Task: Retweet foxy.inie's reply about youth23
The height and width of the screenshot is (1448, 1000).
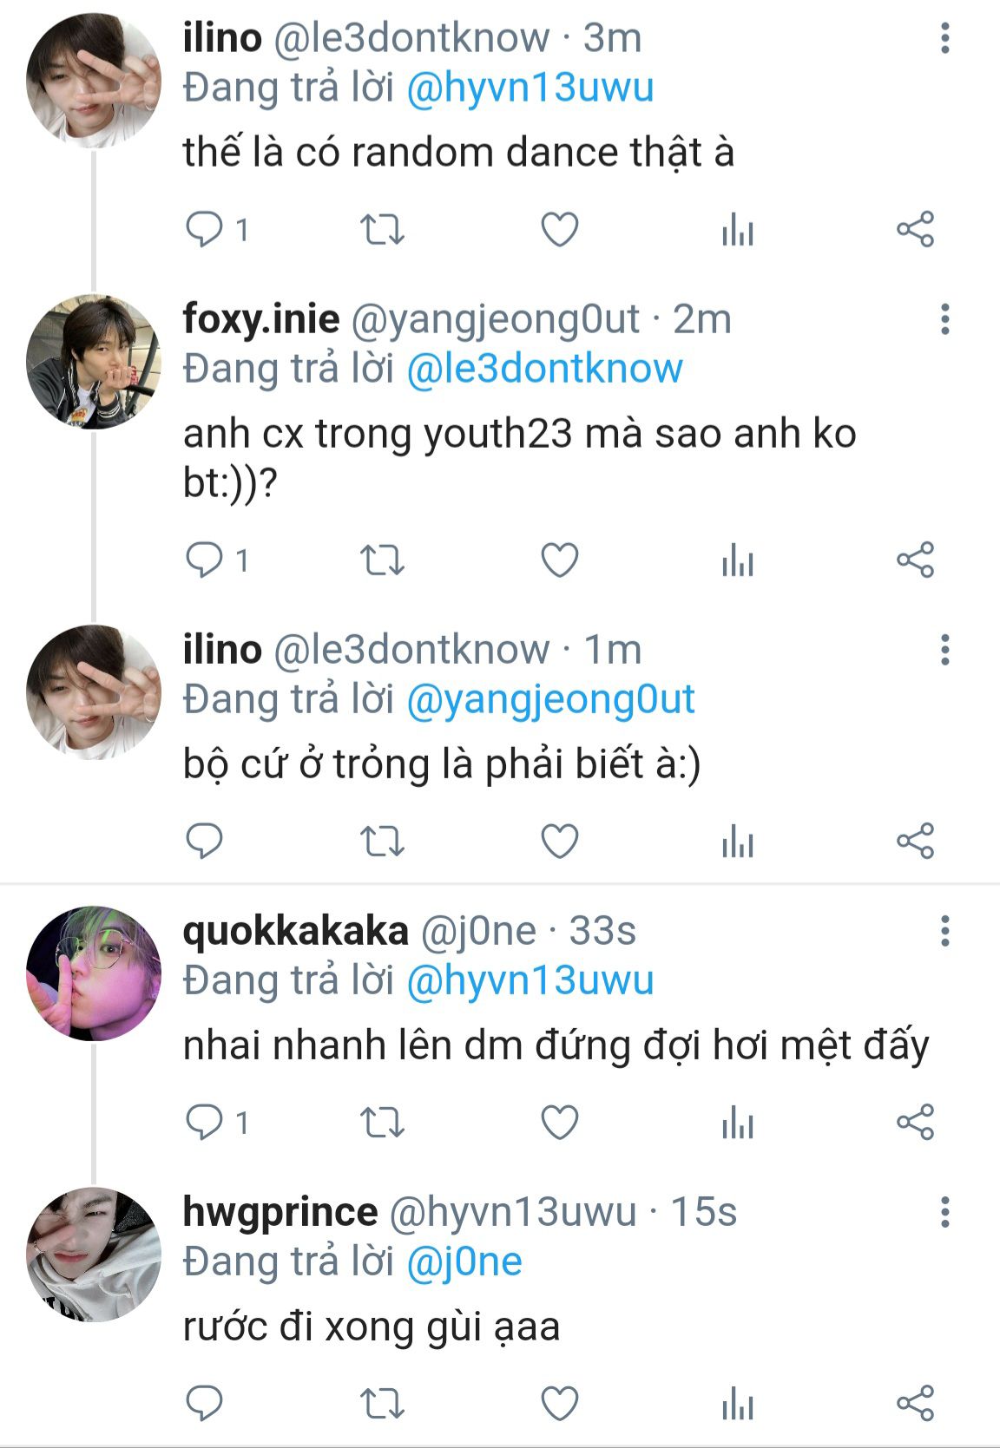Action: pos(382,560)
